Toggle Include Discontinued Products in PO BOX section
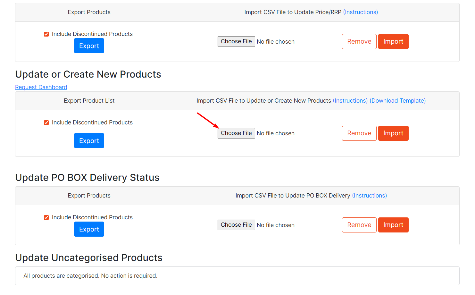Screen dimensions: 475x295 pyautogui.click(x=46, y=218)
